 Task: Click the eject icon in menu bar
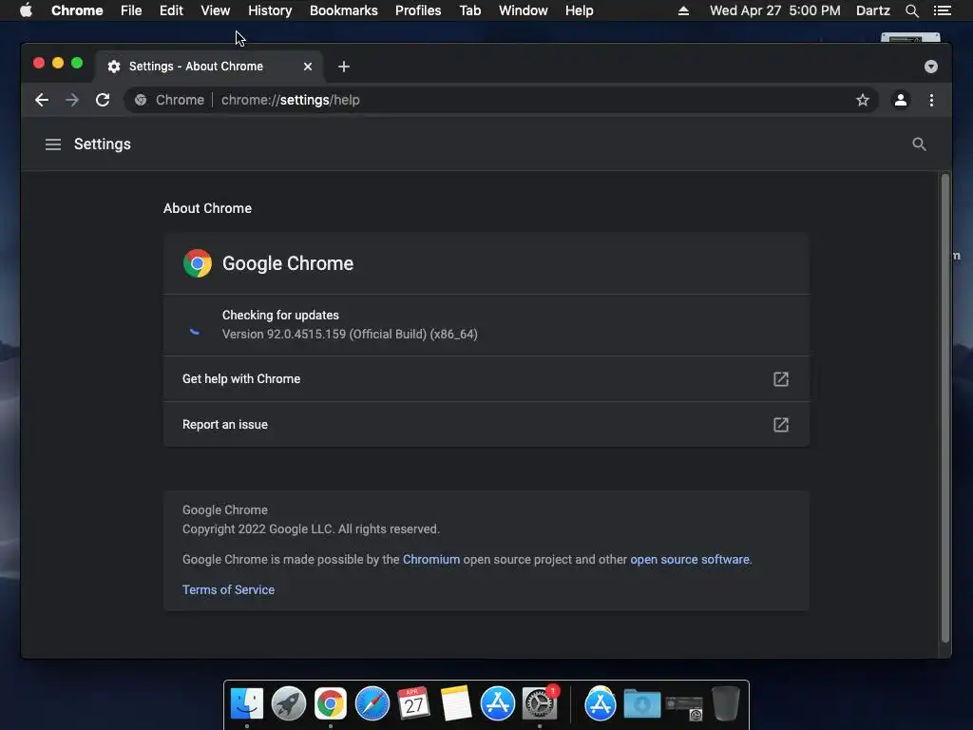point(683,10)
